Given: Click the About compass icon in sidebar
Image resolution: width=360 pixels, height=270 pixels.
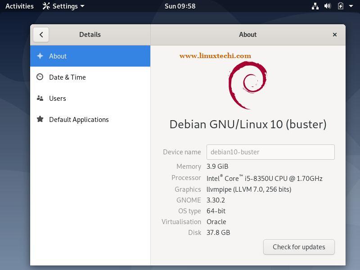Looking at the screenshot, I should (41, 56).
